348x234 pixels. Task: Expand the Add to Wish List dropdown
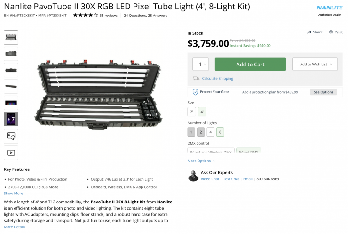tap(315, 65)
